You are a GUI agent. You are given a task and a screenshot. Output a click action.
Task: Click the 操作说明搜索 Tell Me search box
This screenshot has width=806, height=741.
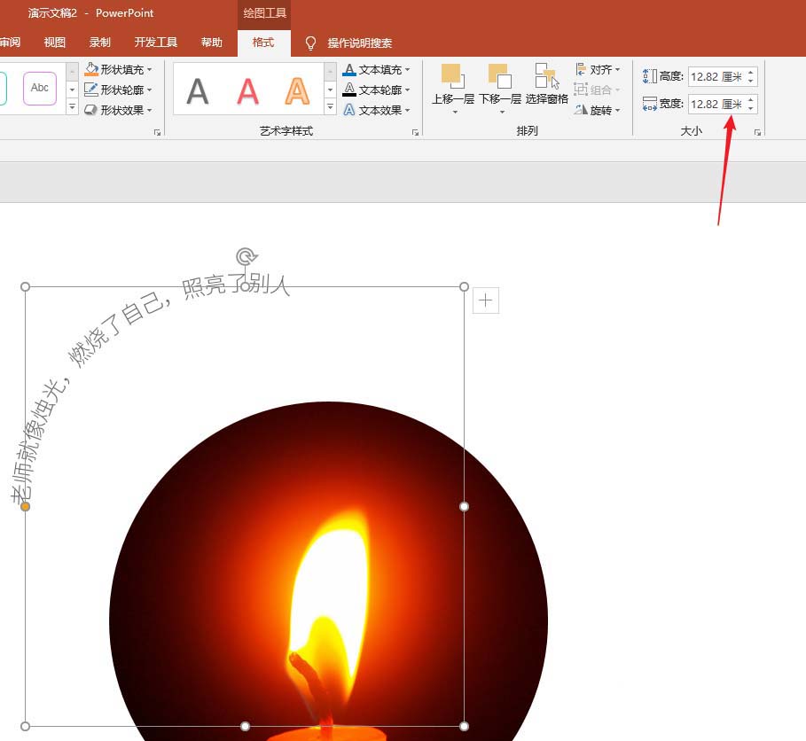click(360, 43)
